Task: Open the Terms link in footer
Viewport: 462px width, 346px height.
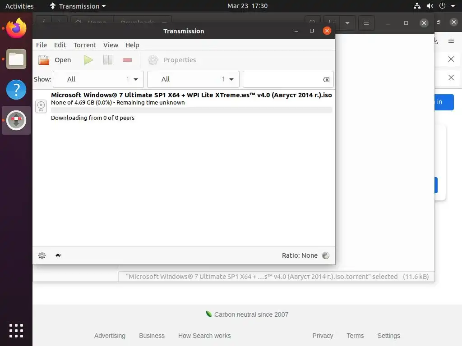Action: click(x=355, y=336)
